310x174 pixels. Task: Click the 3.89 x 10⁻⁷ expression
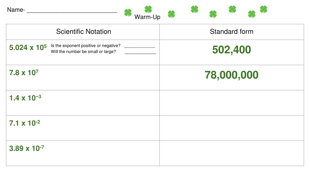pyautogui.click(x=27, y=148)
